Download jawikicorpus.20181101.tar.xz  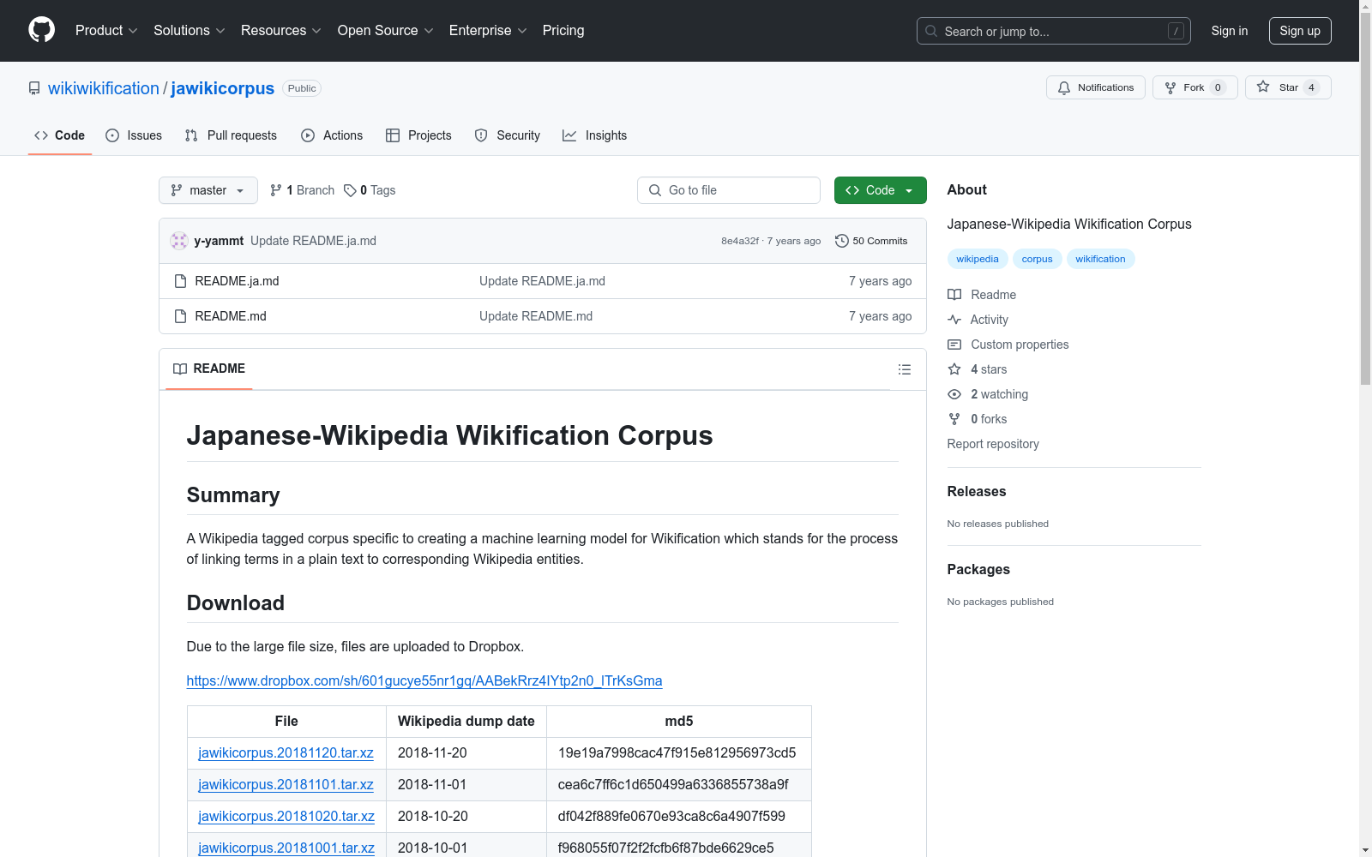click(x=286, y=784)
